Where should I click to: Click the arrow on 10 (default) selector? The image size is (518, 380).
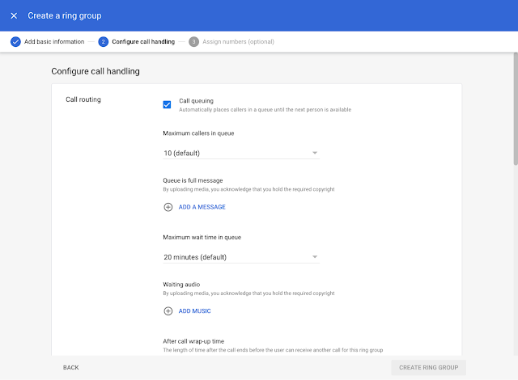tap(315, 153)
